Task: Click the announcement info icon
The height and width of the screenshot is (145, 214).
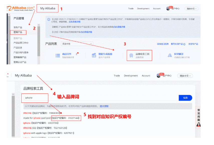Action: pyautogui.click(x=49, y=19)
